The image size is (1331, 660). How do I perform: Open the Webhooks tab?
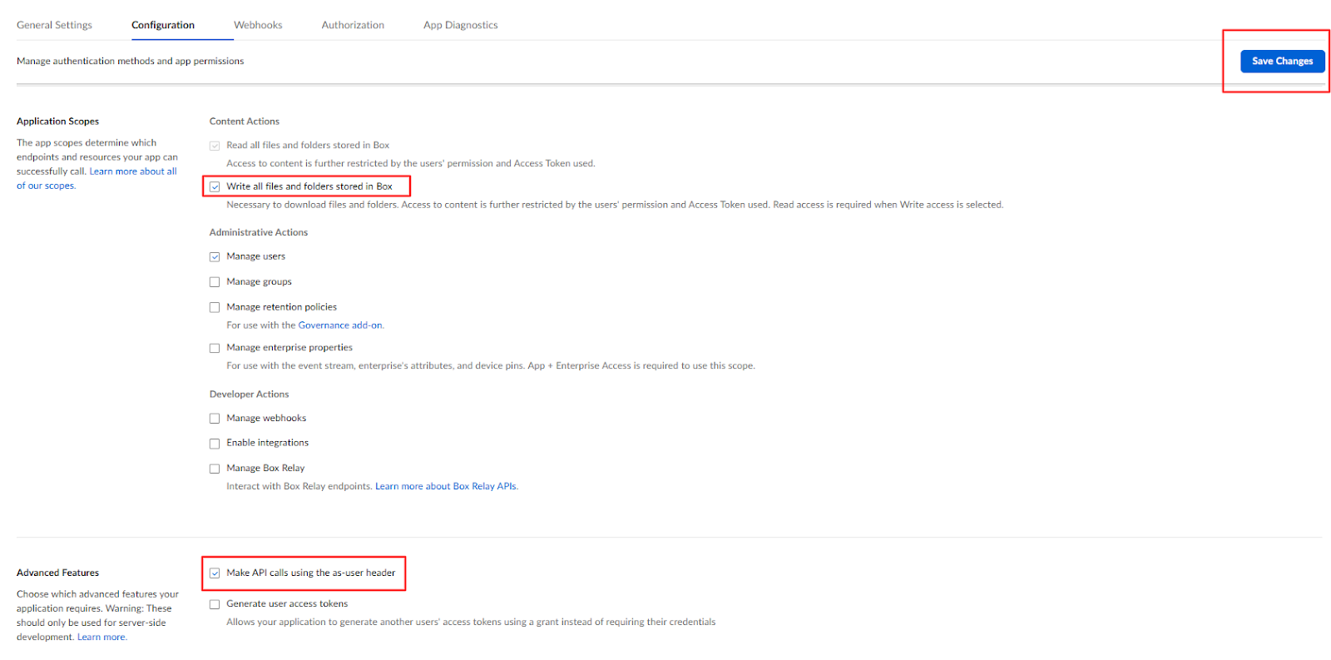coord(258,25)
